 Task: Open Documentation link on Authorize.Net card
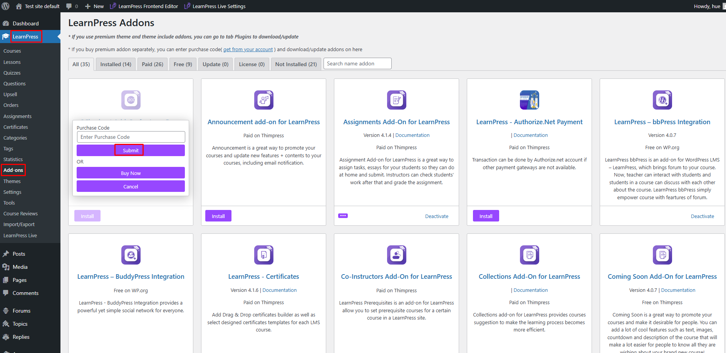click(531, 135)
